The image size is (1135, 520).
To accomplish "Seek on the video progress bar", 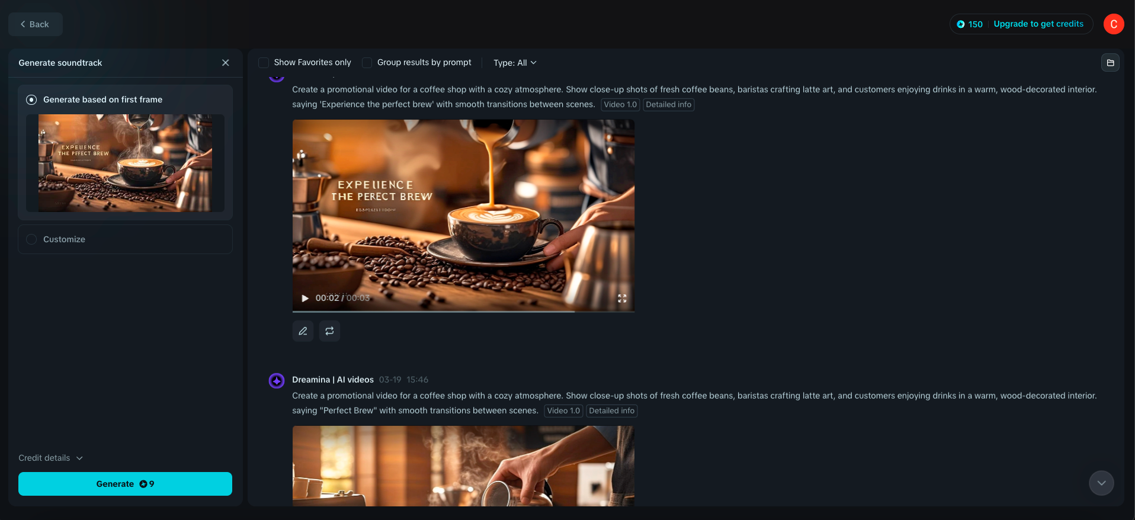I will (463, 311).
